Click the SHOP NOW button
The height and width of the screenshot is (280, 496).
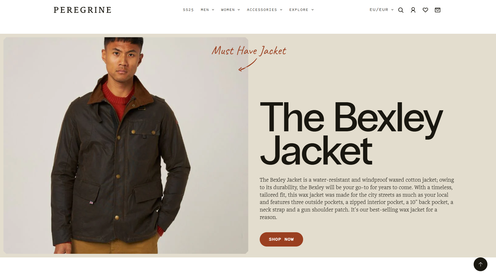point(281,239)
